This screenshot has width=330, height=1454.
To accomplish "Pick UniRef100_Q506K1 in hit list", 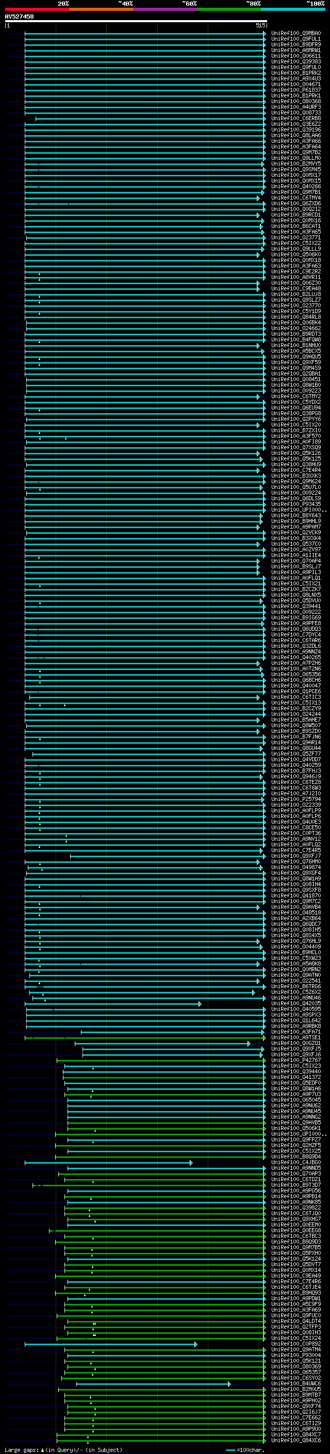I will pos(296,1129).
